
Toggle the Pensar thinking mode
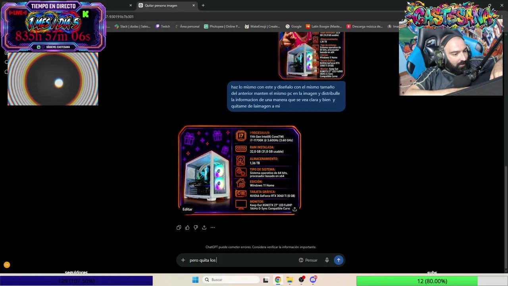(308, 260)
